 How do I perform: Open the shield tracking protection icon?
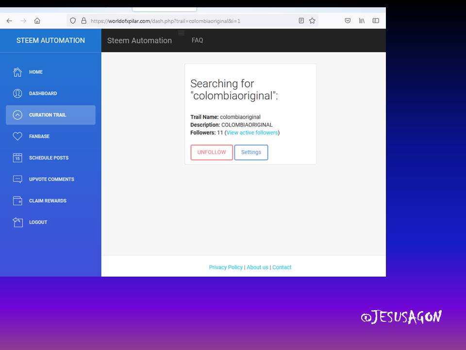pos(73,21)
